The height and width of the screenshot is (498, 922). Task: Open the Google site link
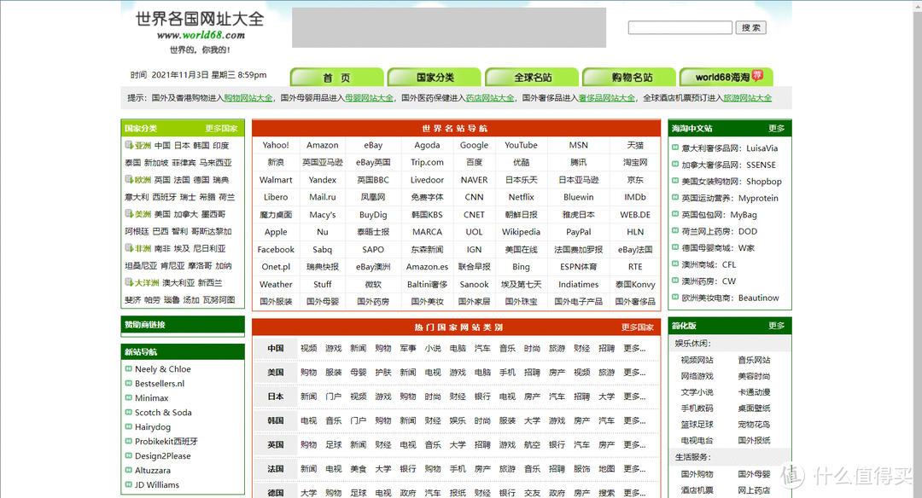tap(474, 145)
